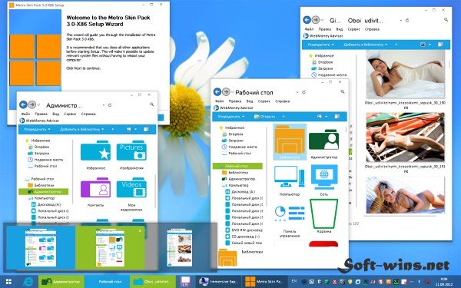Click search icon in Администратор window

[151, 104]
